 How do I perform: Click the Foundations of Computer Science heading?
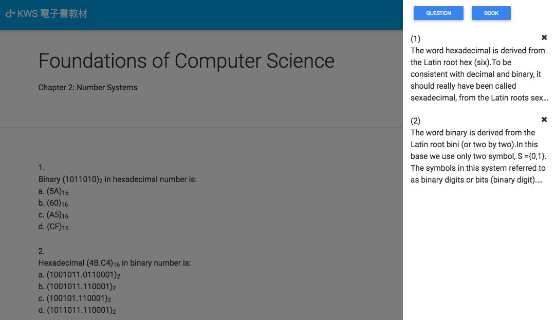pyautogui.click(x=186, y=61)
